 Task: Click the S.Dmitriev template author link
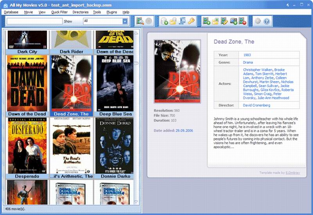[293, 173]
